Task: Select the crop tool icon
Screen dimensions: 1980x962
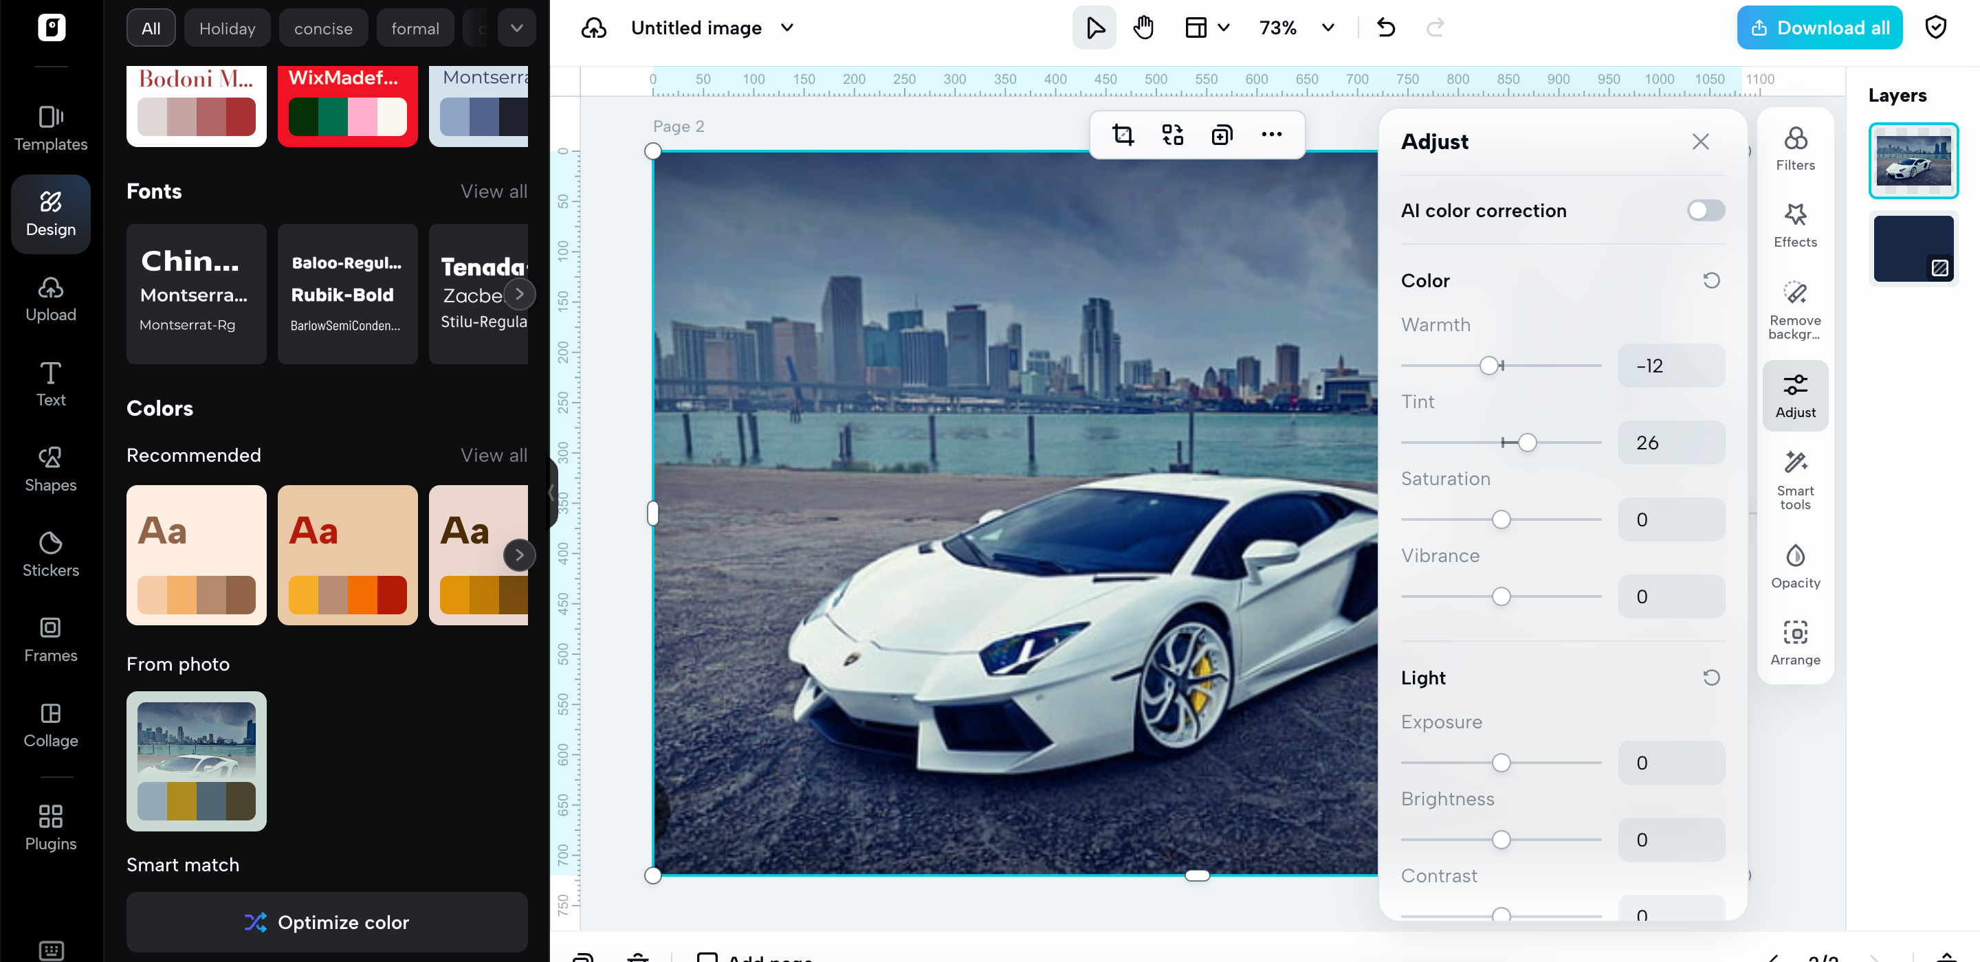Action: tap(1123, 135)
